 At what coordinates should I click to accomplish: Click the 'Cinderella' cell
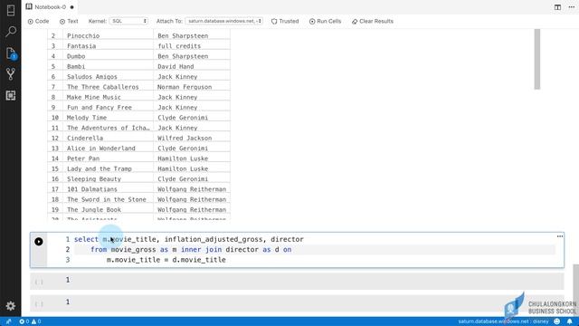85,139
